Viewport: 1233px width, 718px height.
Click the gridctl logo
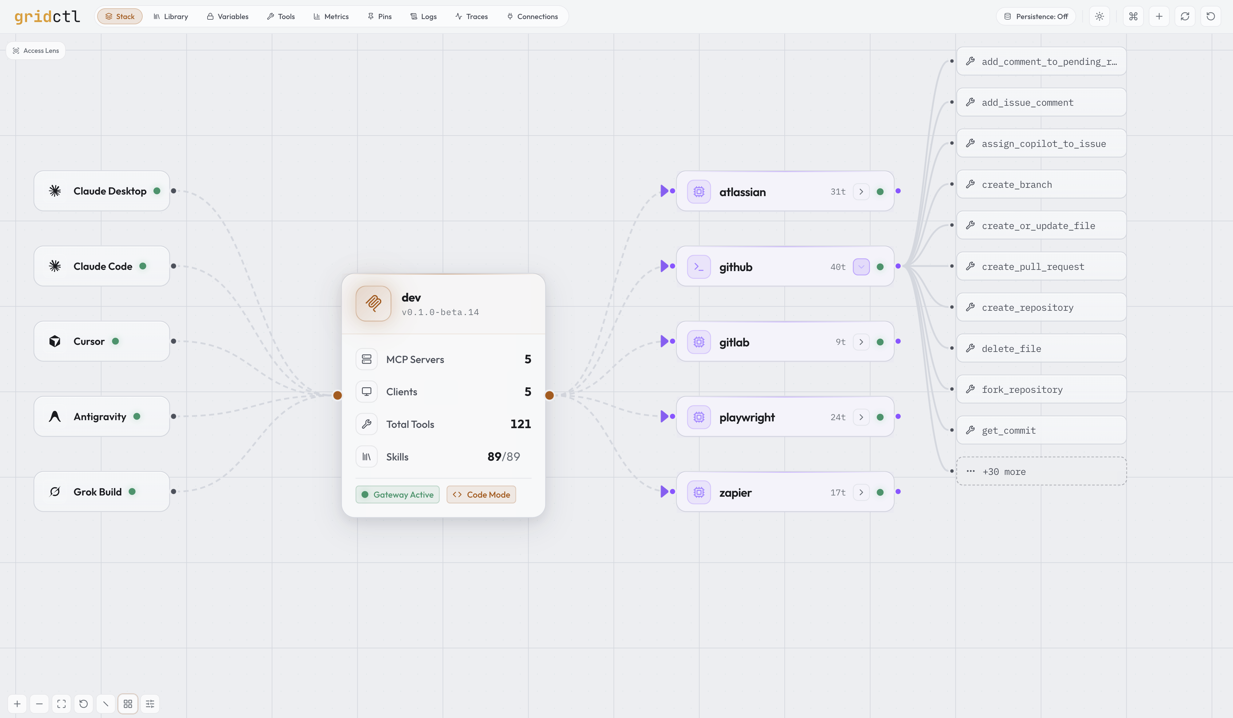point(47,17)
